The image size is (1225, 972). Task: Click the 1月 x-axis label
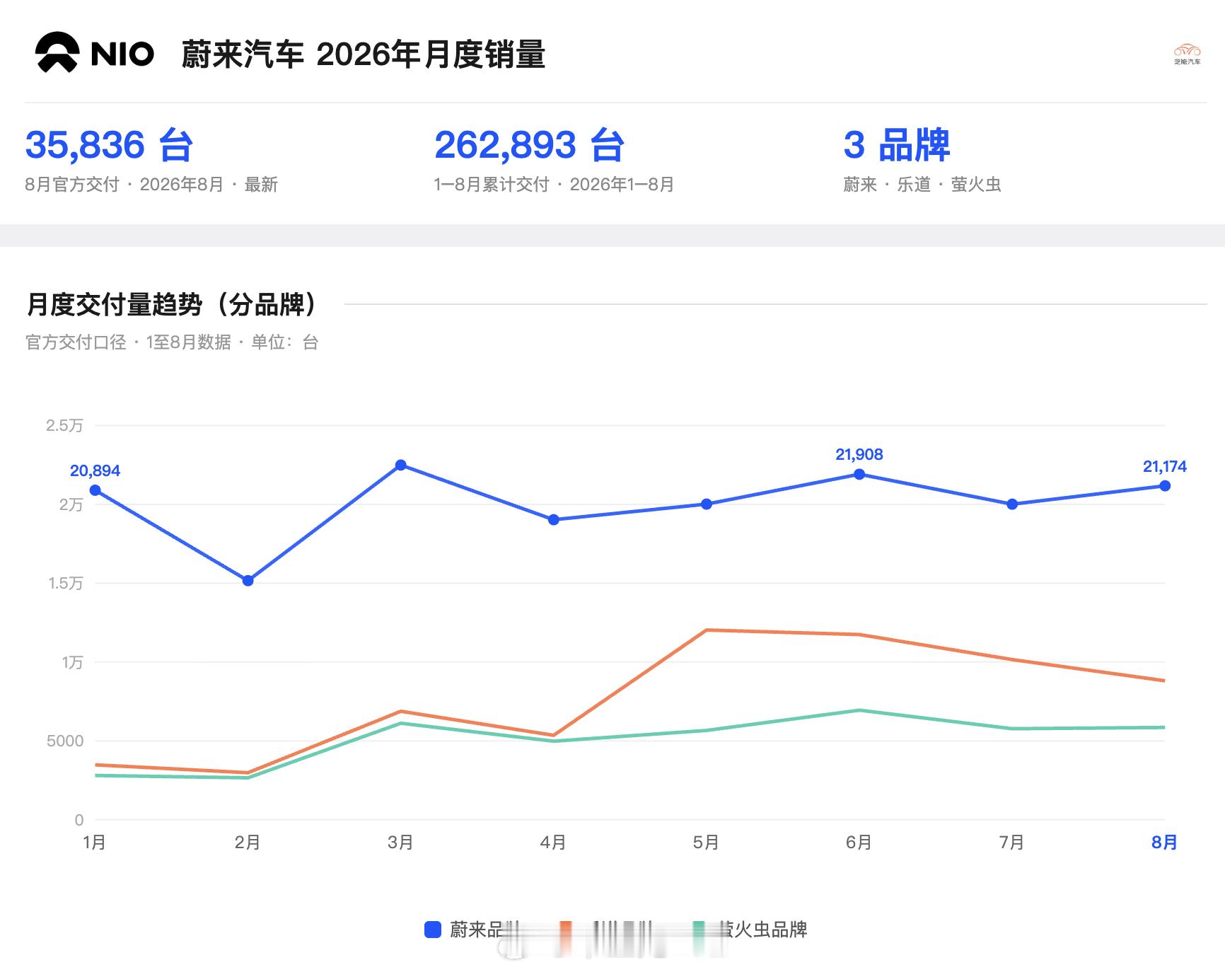pos(95,843)
